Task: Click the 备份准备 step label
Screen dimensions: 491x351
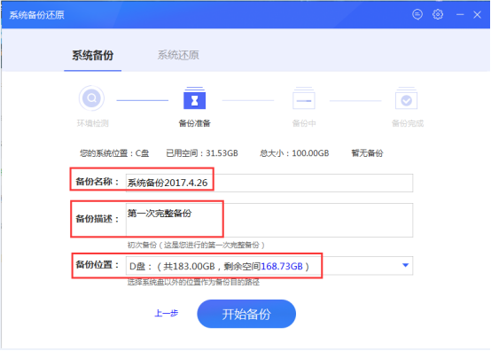Action: (194, 123)
